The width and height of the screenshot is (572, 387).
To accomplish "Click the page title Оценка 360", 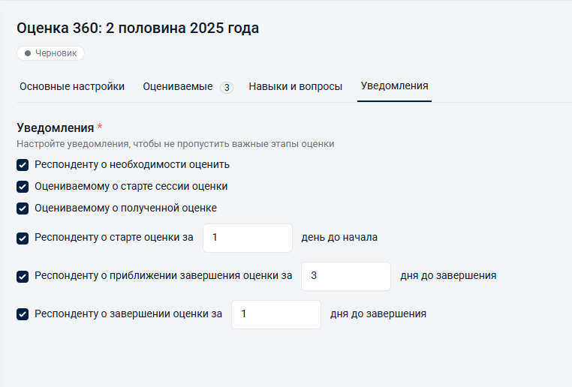I will [138, 28].
